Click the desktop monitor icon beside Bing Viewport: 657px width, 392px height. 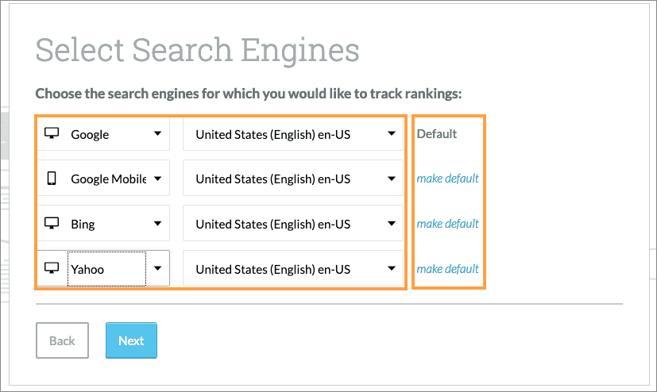[x=52, y=224]
